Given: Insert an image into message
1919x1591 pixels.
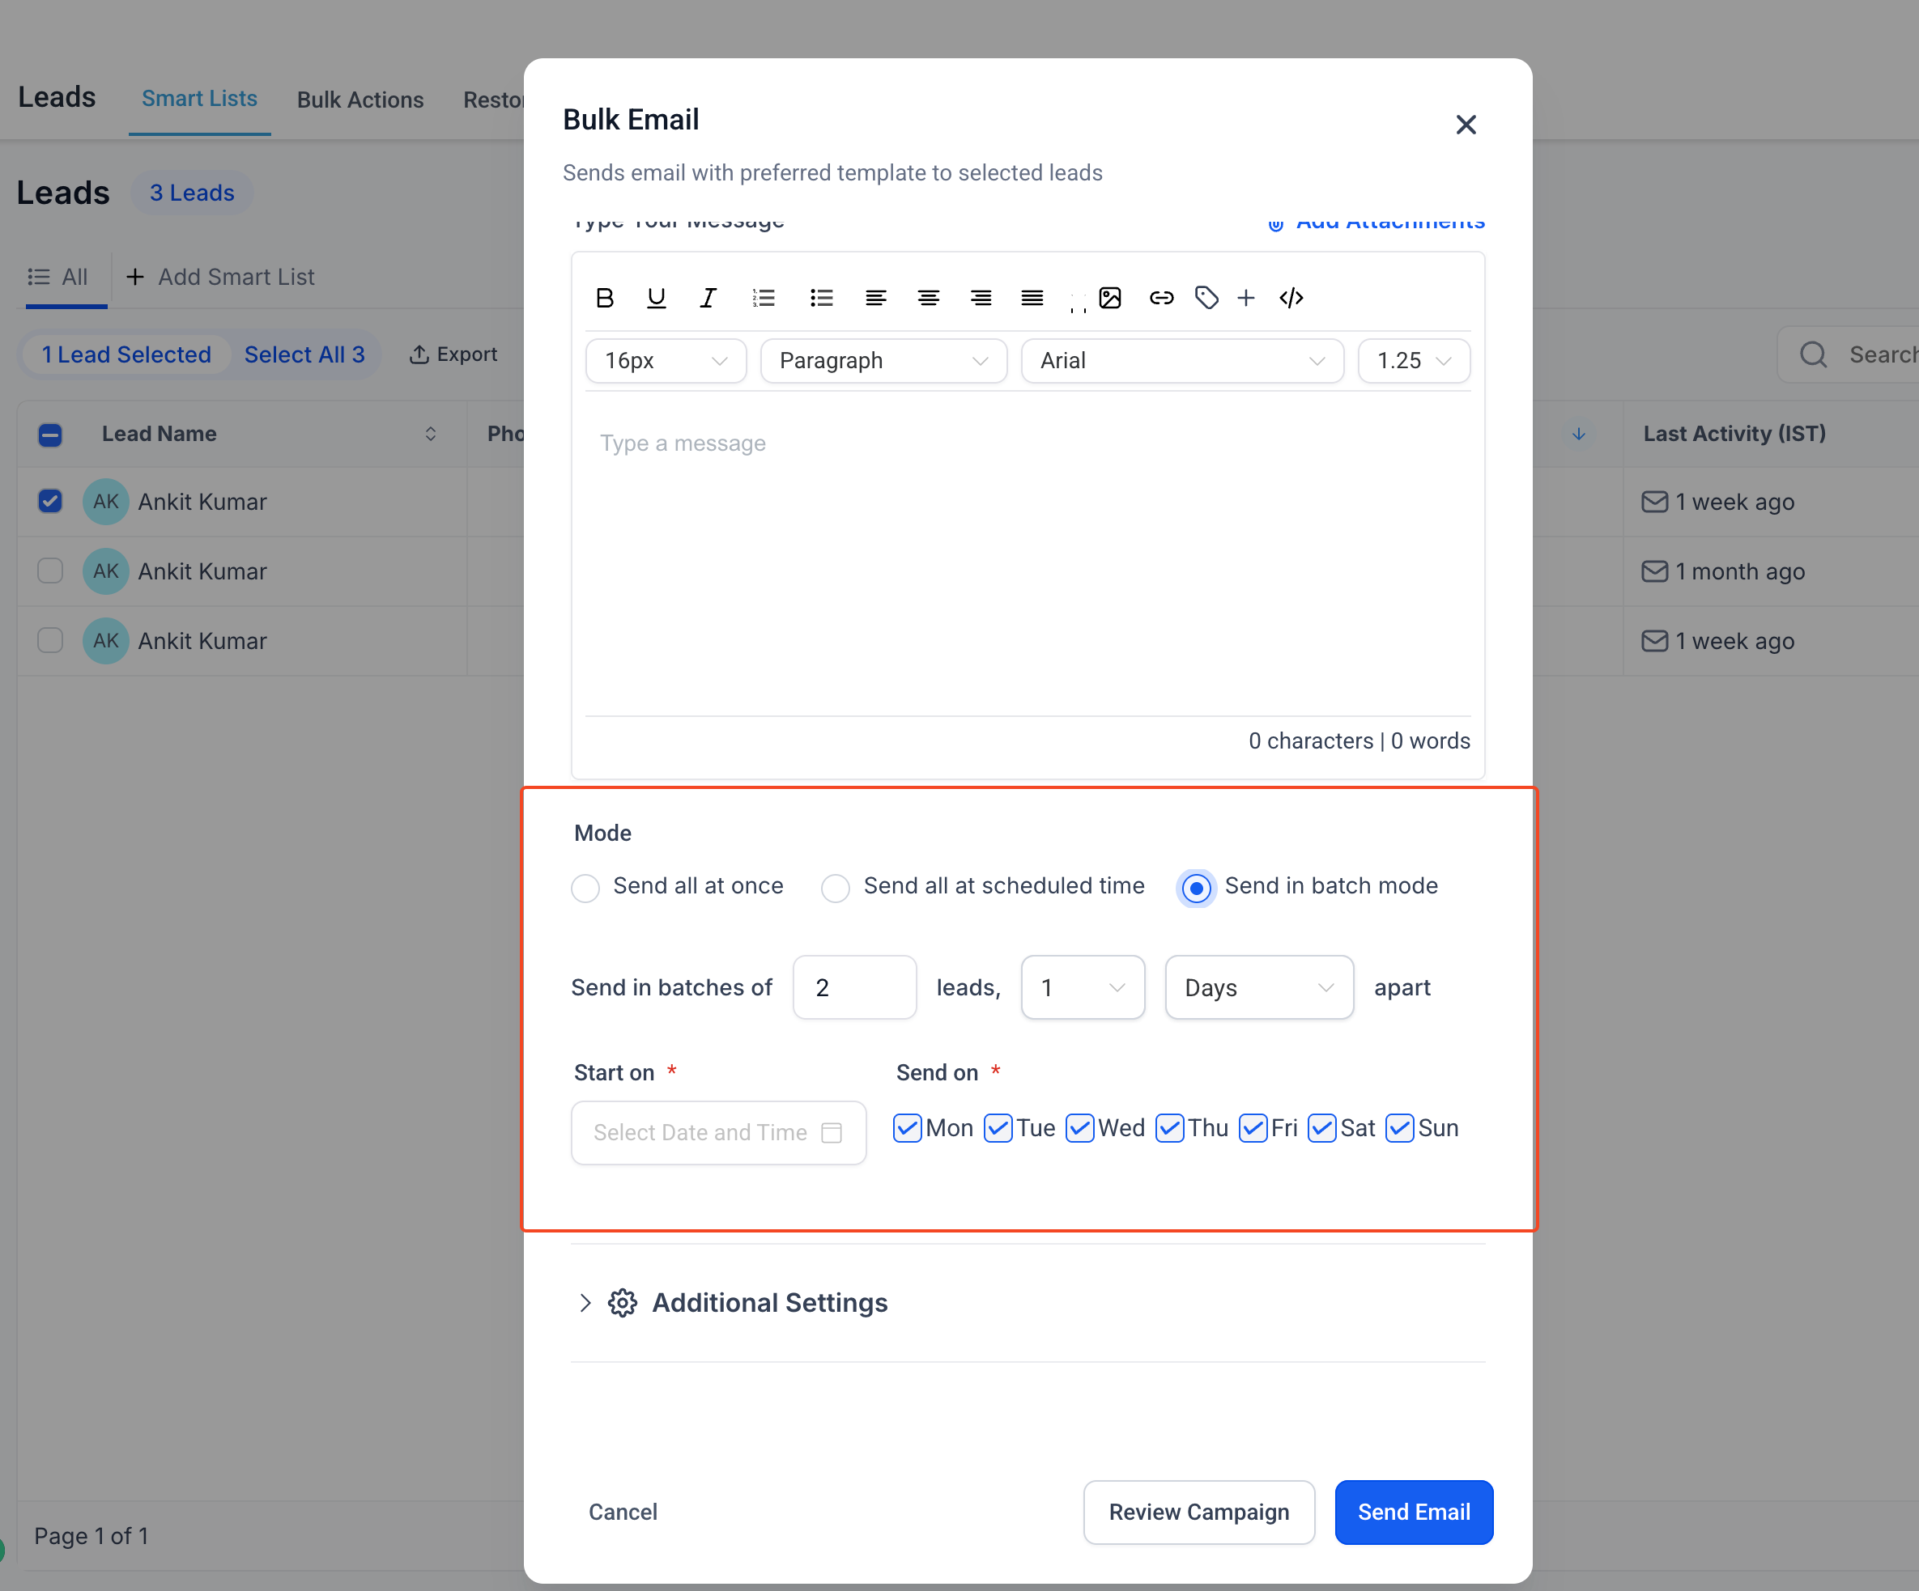Looking at the screenshot, I should (x=1109, y=298).
